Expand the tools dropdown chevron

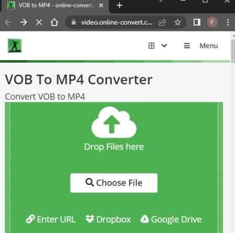(164, 46)
